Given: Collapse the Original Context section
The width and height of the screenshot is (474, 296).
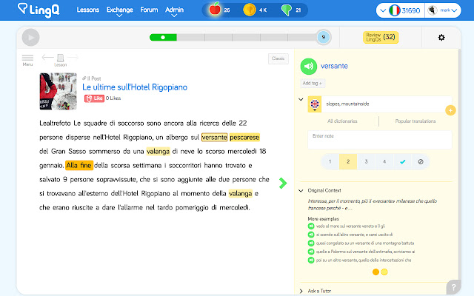Looking at the screenshot, I should [x=301, y=191].
